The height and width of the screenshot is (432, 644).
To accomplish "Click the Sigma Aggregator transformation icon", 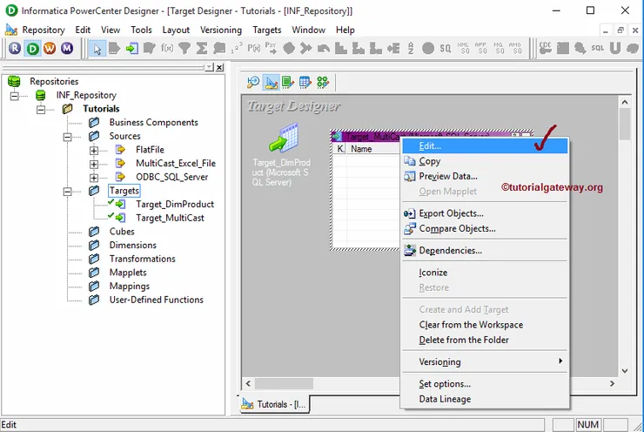I will 202,49.
